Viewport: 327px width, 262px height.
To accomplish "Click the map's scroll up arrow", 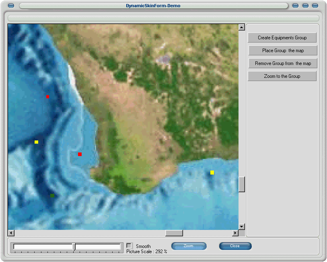I will pyautogui.click(x=242, y=27).
